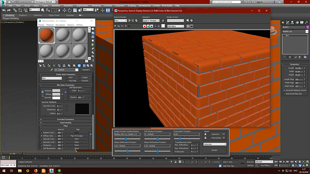Click the Key Filters button
This screenshot has width=310, height=174.
266,166
